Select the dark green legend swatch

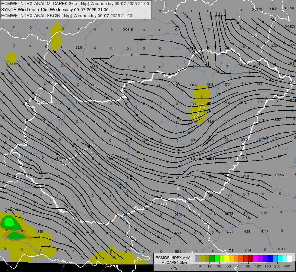pyautogui.click(x=212, y=259)
